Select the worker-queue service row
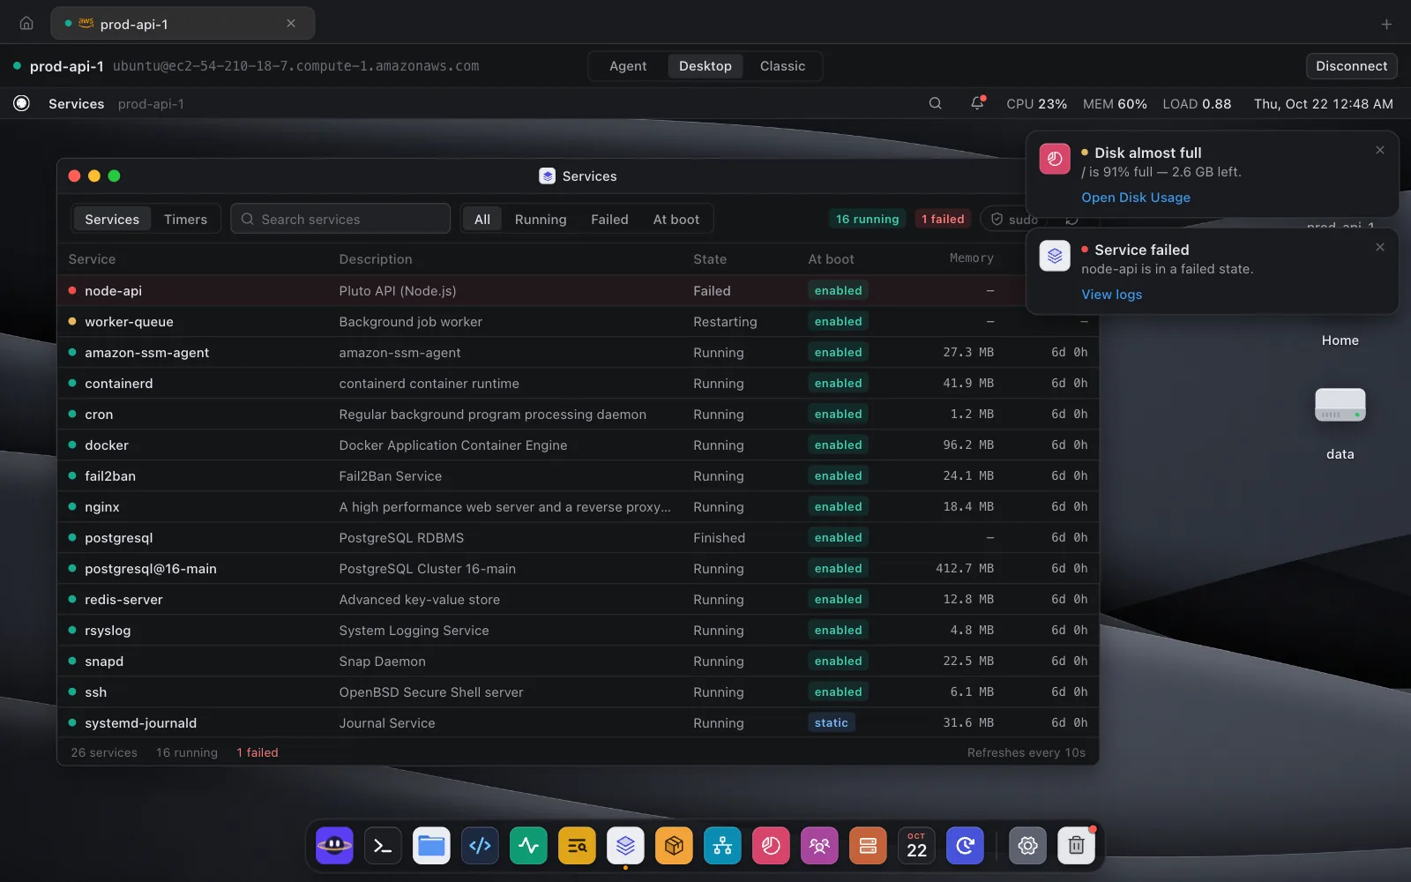Image resolution: width=1411 pixels, height=882 pixels. click(x=578, y=322)
